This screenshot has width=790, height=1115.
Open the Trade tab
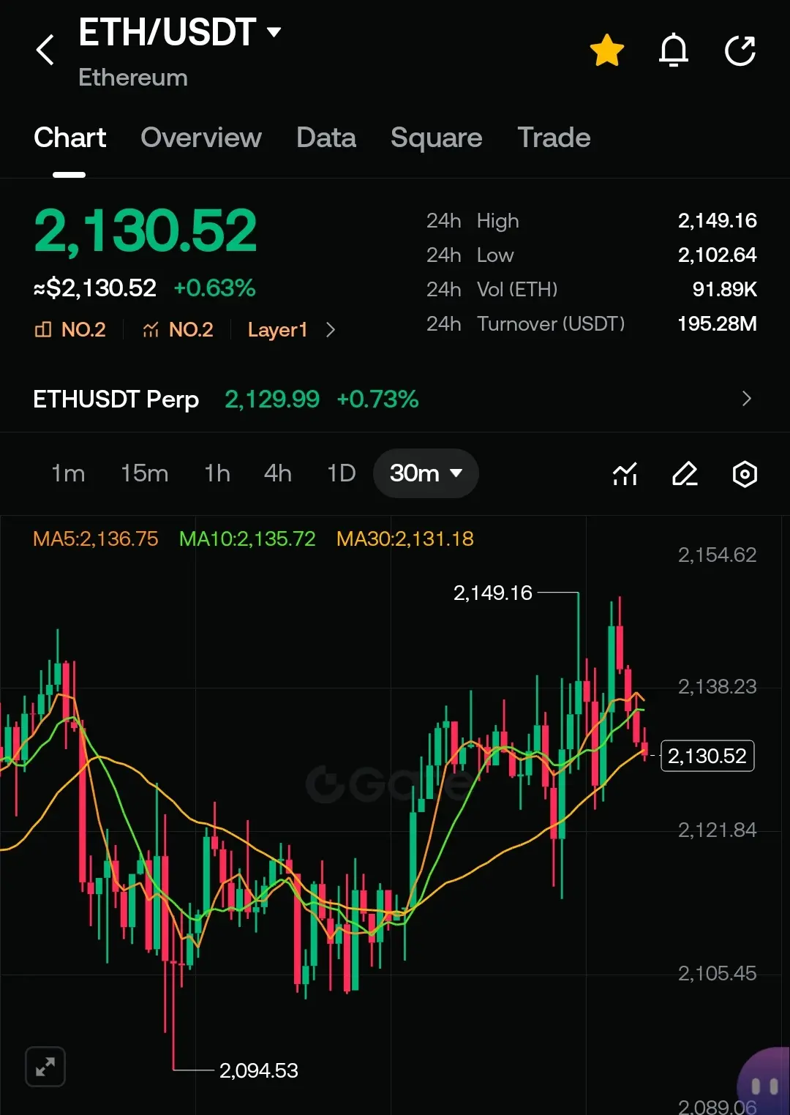point(554,138)
